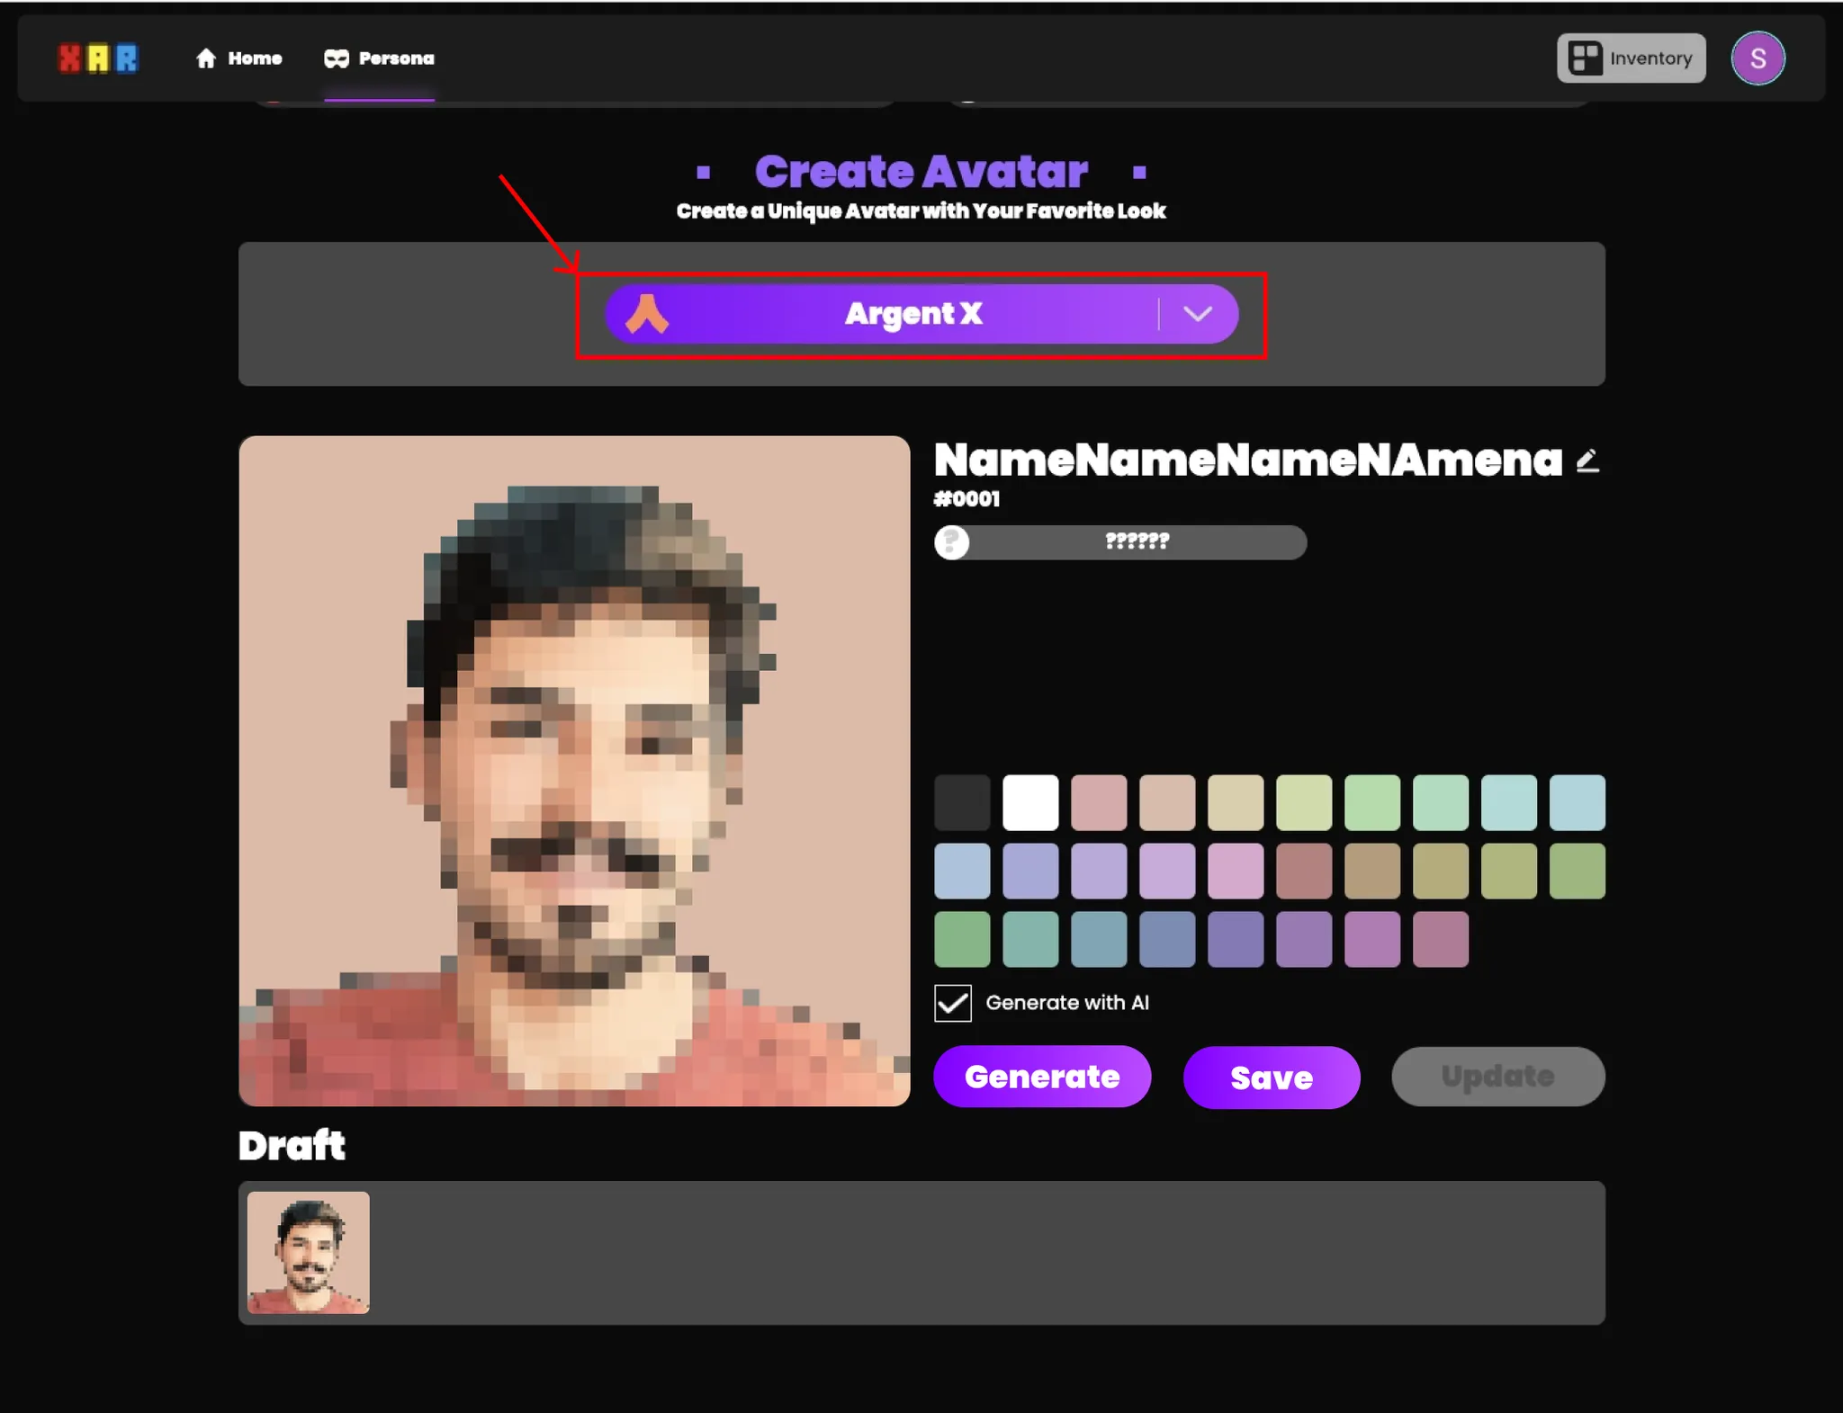Switch to the Persona tab
The height and width of the screenshot is (1413, 1843).
[396, 58]
